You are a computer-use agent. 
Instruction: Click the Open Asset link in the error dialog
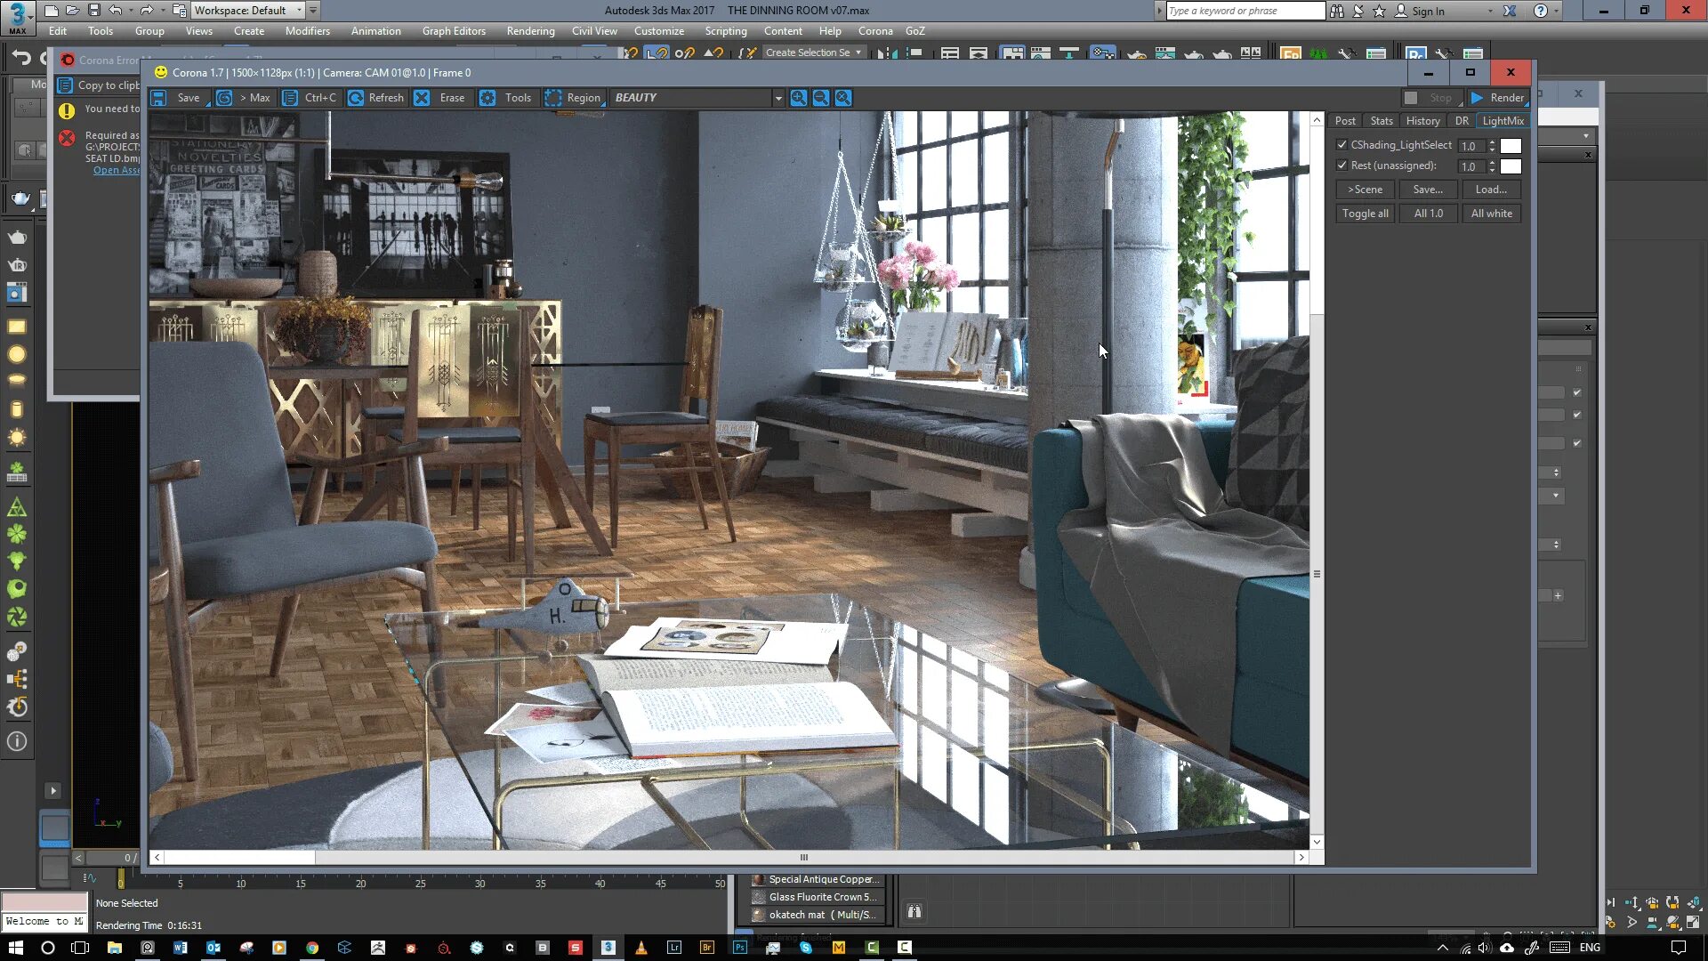117,170
